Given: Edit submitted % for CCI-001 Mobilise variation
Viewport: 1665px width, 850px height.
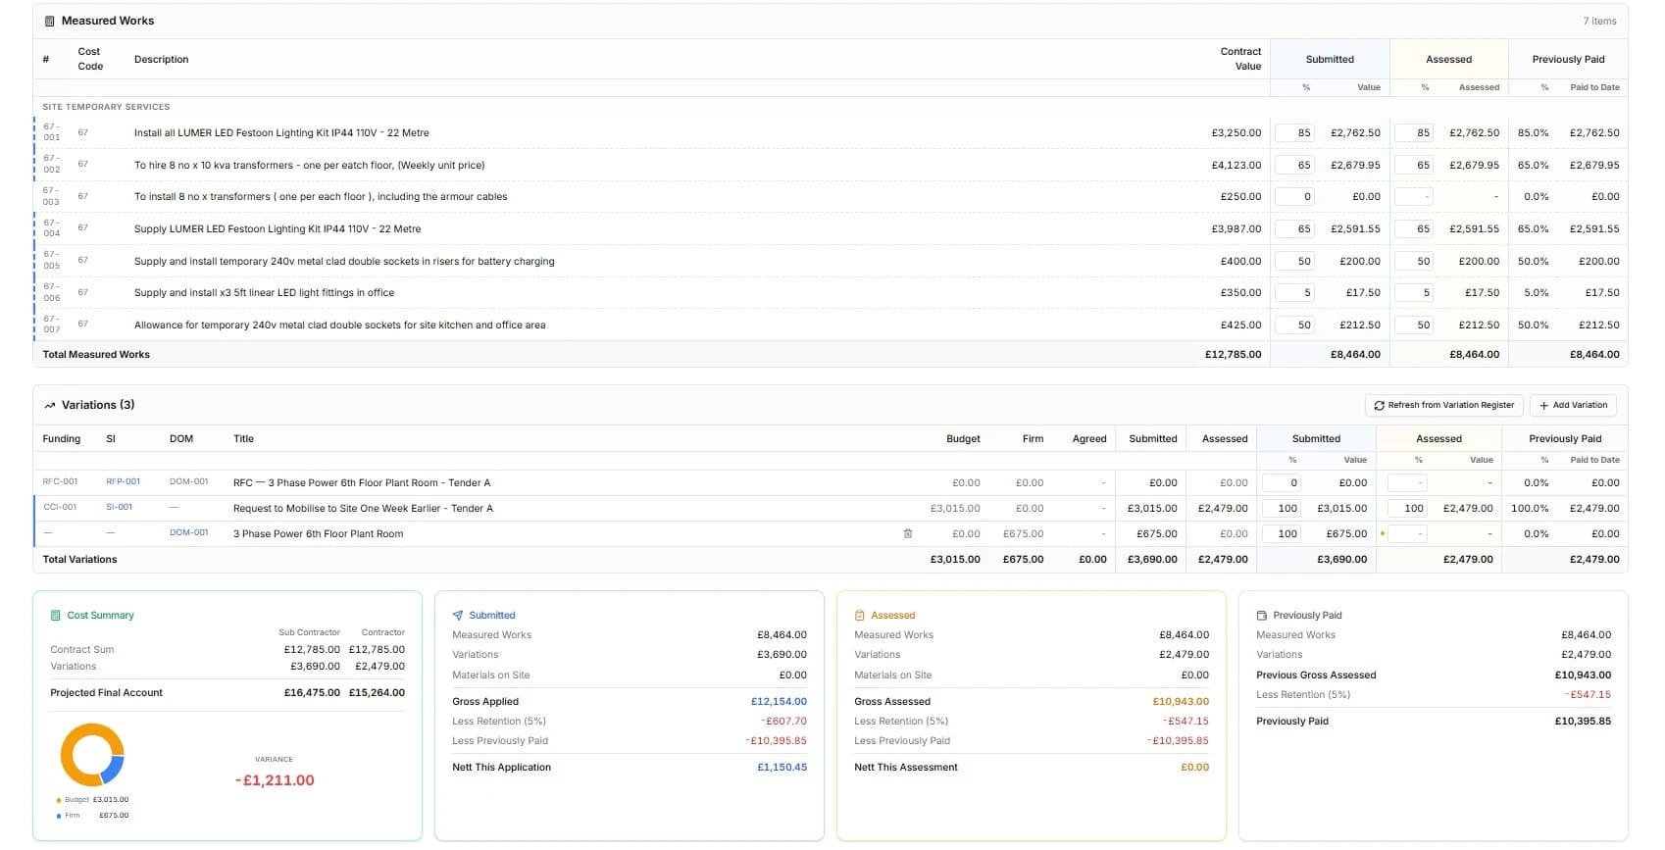Looking at the screenshot, I should pyautogui.click(x=1281, y=508).
